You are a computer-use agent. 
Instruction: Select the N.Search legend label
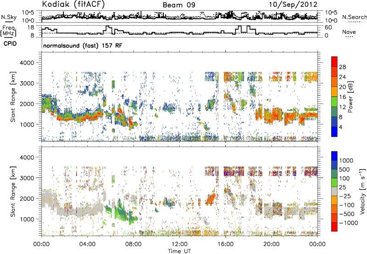point(354,17)
